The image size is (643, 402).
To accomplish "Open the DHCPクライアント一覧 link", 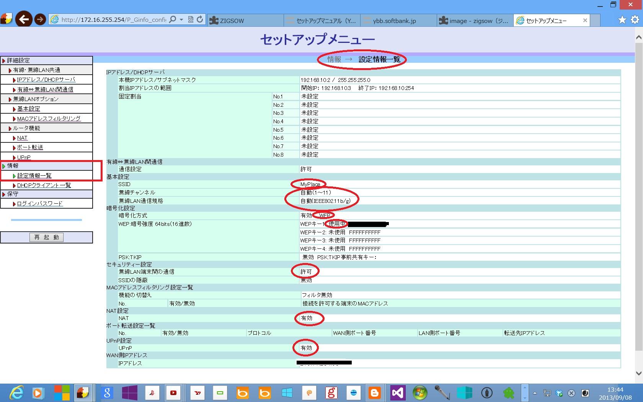I will click(44, 185).
